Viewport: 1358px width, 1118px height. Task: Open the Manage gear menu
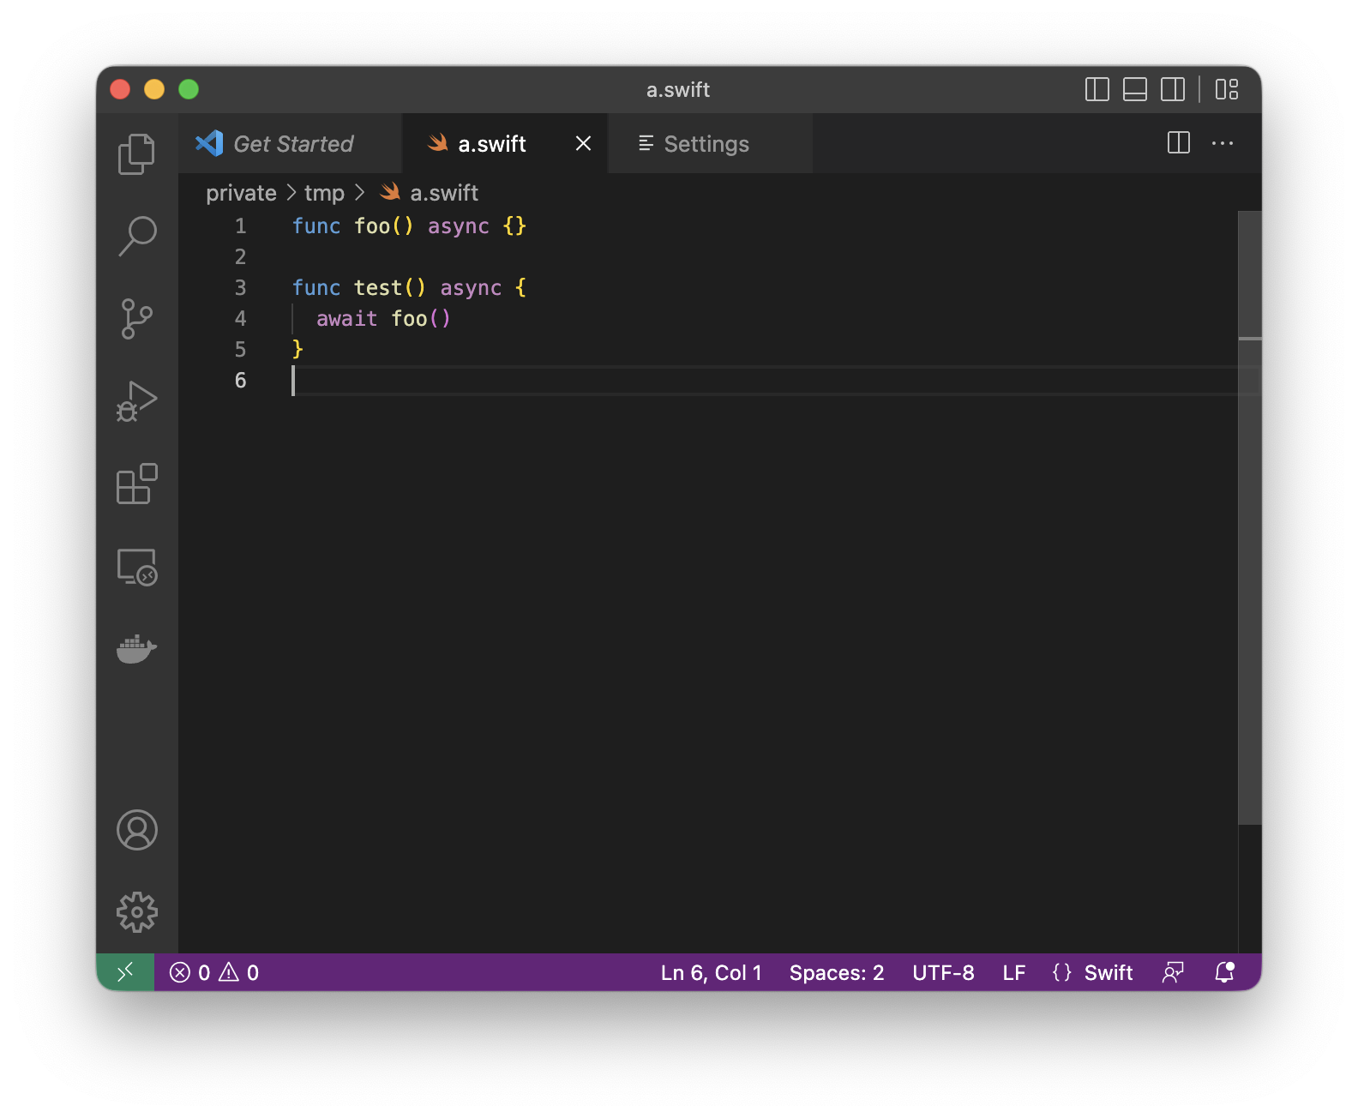point(137,912)
